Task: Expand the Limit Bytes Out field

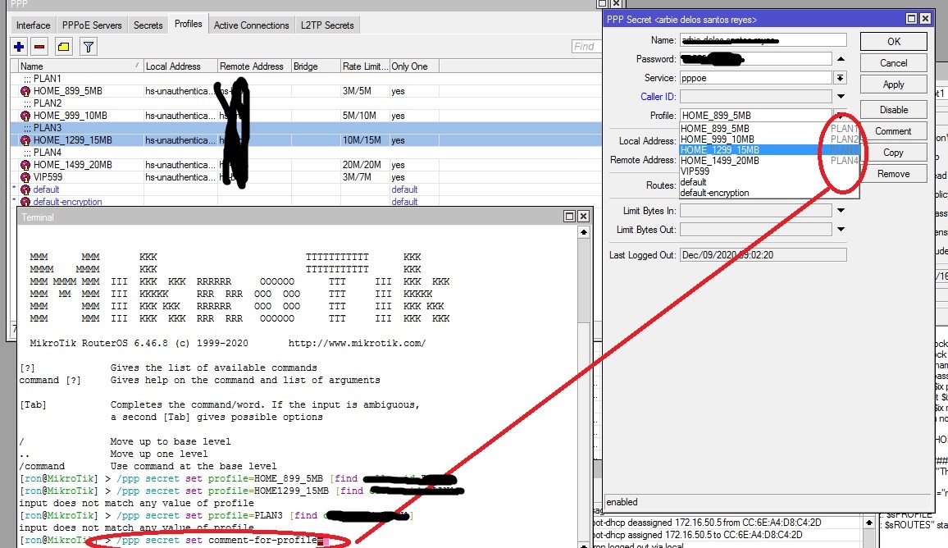Action: point(840,230)
